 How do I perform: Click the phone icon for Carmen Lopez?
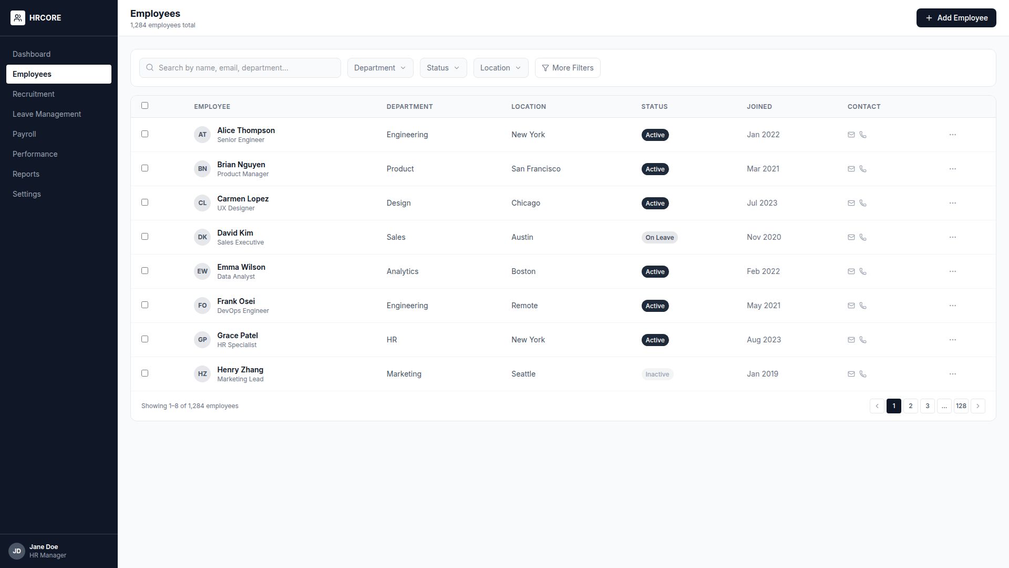[x=863, y=203]
